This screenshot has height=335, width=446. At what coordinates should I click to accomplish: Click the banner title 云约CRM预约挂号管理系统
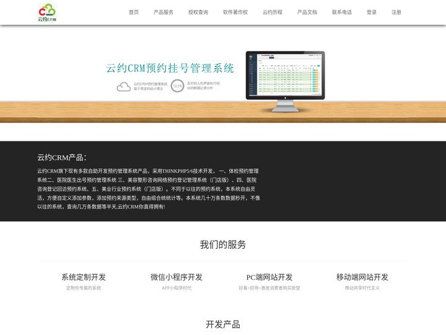point(170,68)
